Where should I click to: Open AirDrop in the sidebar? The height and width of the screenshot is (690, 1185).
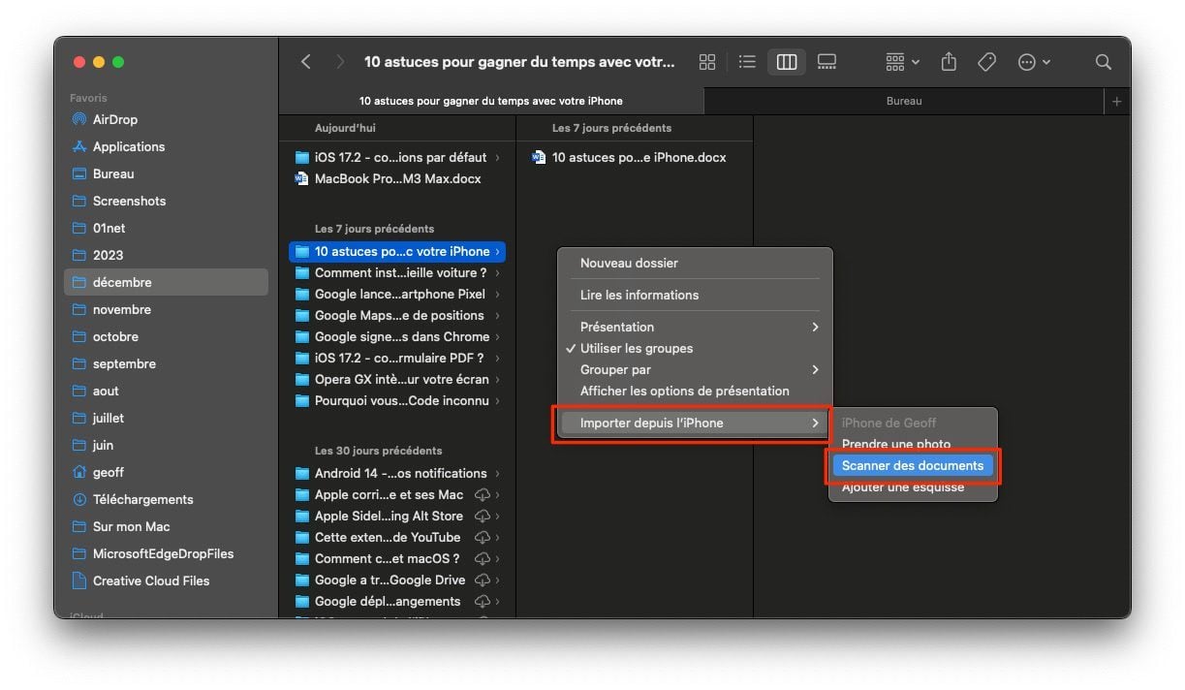[x=166, y=119]
